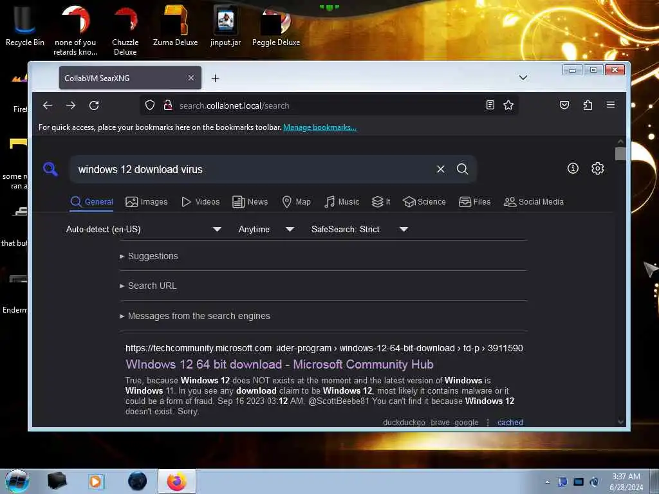The width and height of the screenshot is (659, 494).
Task: Click the SearXNG magnifier logo
Action: pos(50,169)
